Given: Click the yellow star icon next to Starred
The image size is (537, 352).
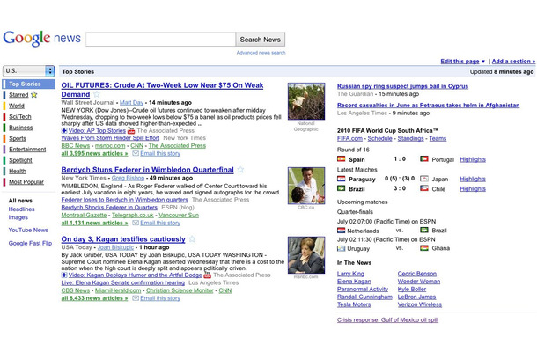Looking at the screenshot, I should pos(34,95).
